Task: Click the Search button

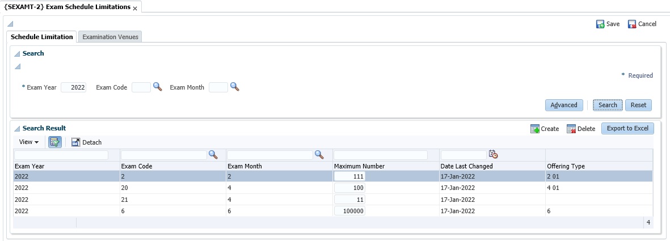Action: 608,105
